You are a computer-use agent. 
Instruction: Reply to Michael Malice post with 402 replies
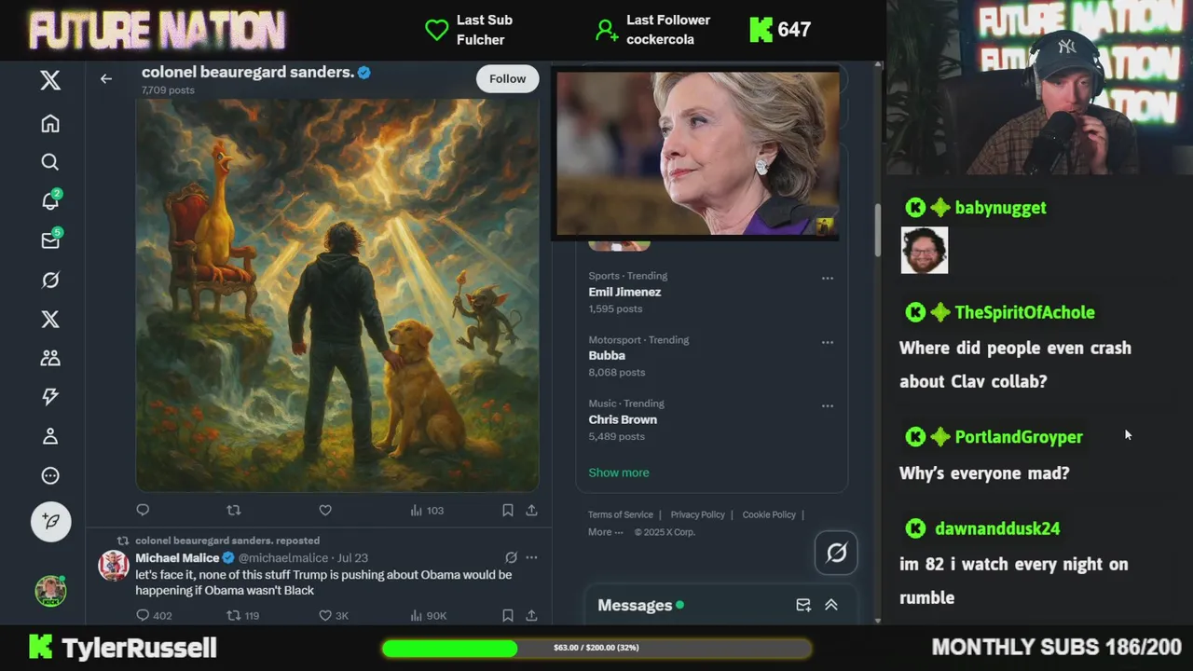point(154,615)
